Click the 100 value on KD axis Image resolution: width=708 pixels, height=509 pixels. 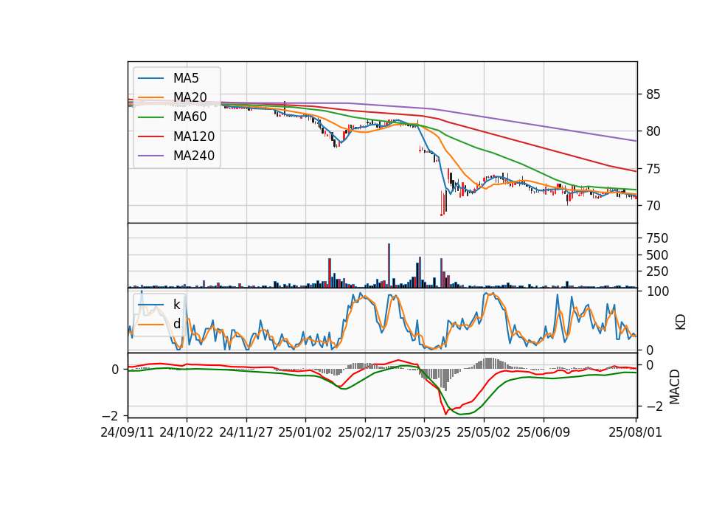coord(657,291)
